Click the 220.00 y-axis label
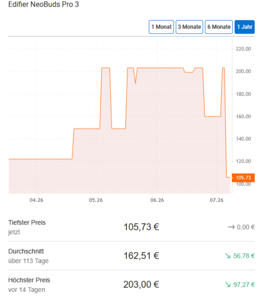 click(243, 49)
